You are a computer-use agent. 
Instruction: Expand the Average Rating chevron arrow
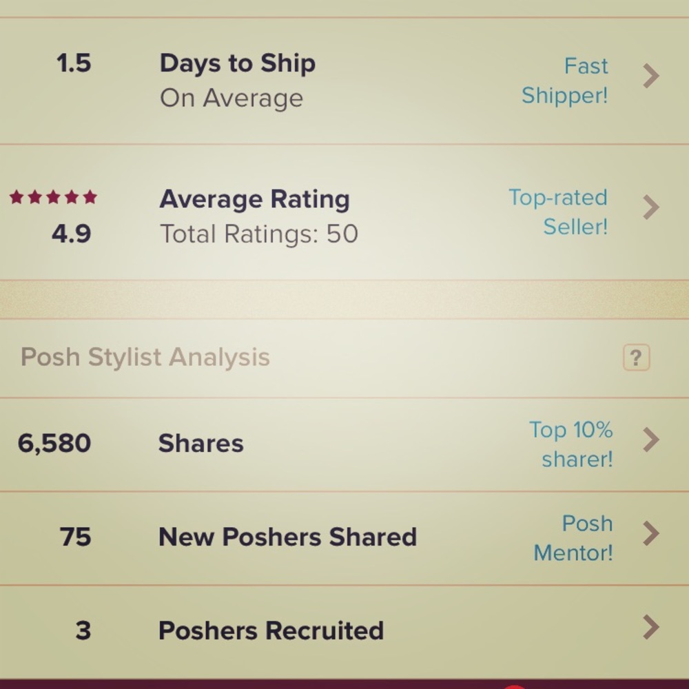pyautogui.click(x=650, y=207)
